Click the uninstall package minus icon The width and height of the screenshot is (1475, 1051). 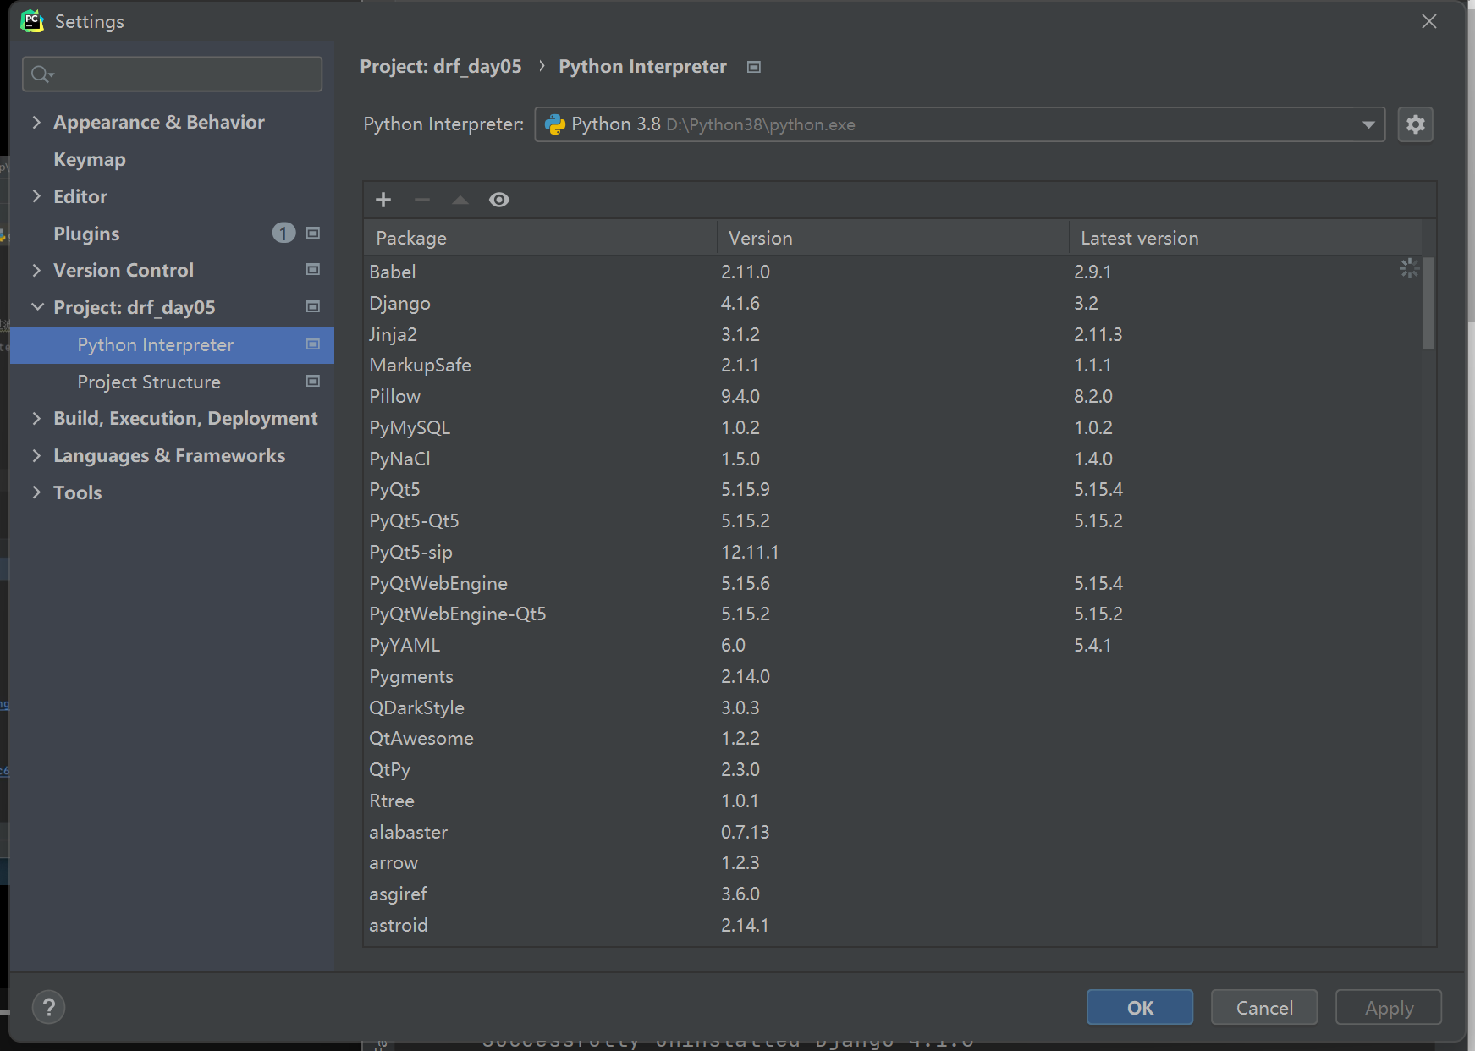tap(422, 200)
